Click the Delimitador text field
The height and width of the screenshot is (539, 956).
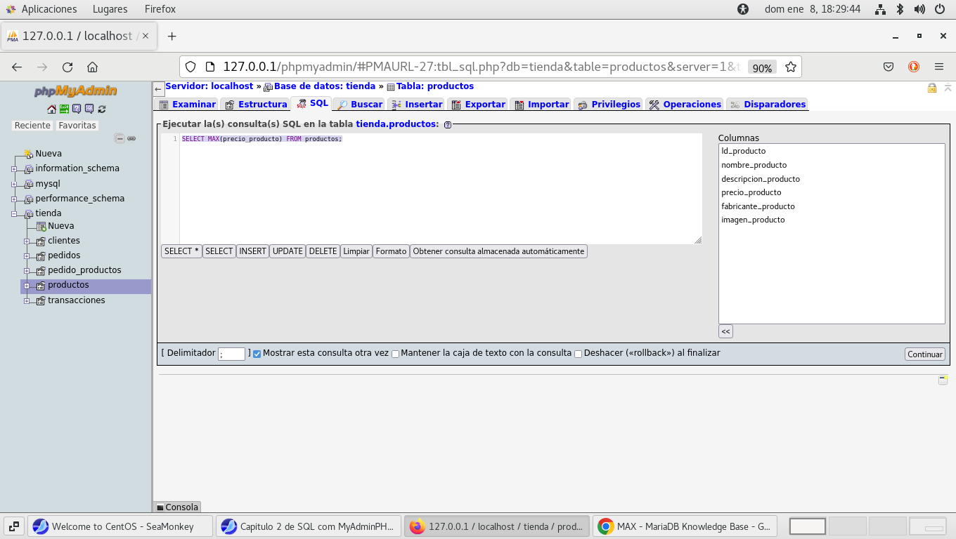pyautogui.click(x=231, y=354)
